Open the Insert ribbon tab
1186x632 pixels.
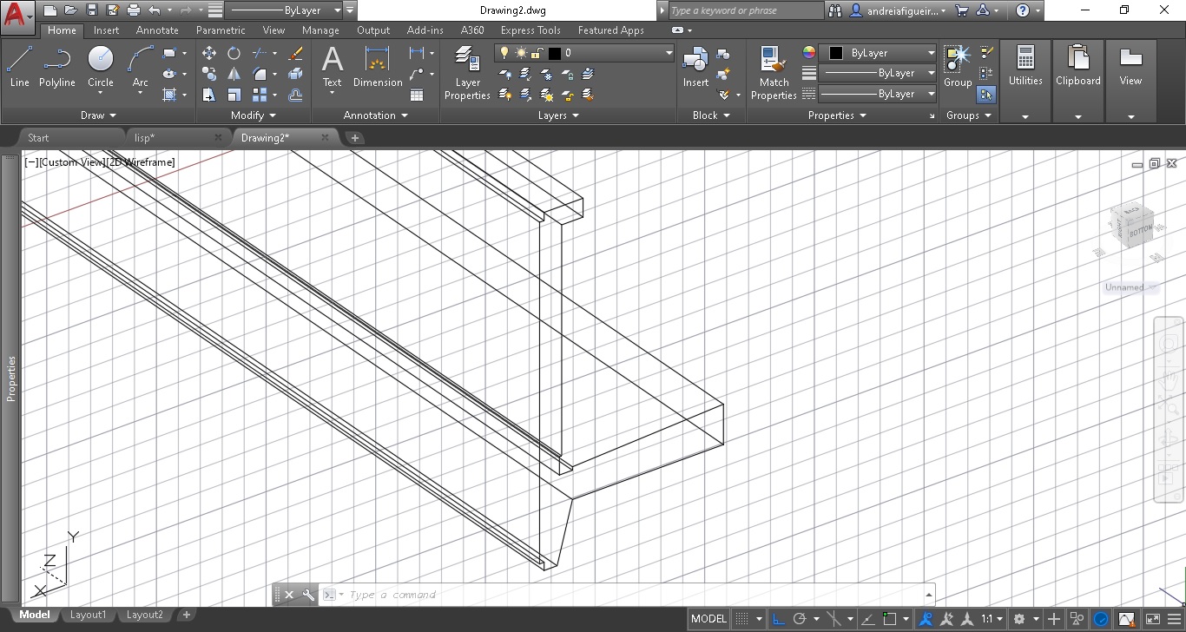pyautogui.click(x=106, y=30)
